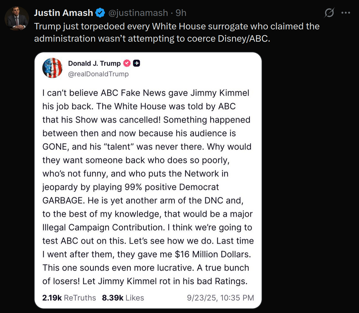Viewport: 359px width, 313px height.
Task: Click the 9/23/25, 10:35 PM post date
Action: [x=220, y=298]
